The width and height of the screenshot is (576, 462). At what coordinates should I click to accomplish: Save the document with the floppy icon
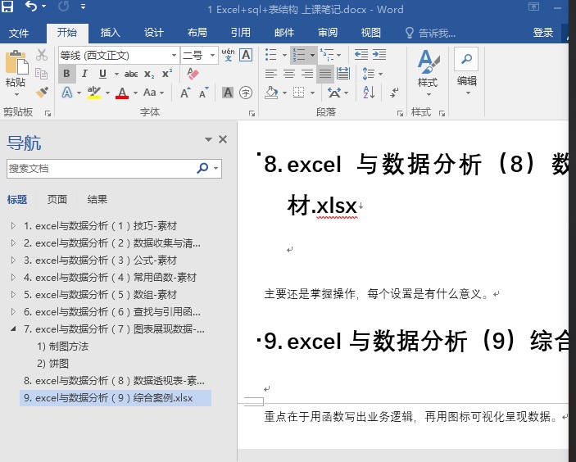tap(7, 6)
